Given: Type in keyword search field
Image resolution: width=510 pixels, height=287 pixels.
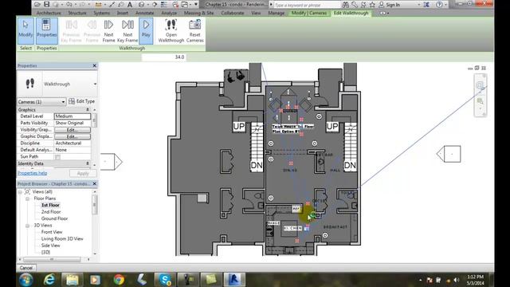Looking at the screenshot, I should [306, 5].
